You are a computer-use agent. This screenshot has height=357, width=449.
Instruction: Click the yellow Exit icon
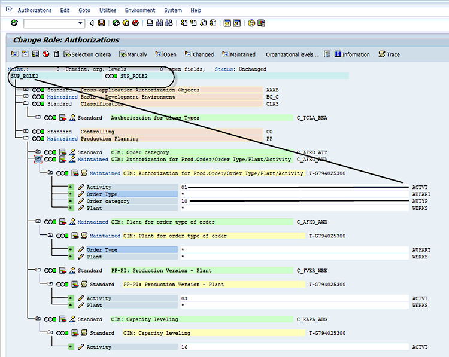click(x=126, y=23)
